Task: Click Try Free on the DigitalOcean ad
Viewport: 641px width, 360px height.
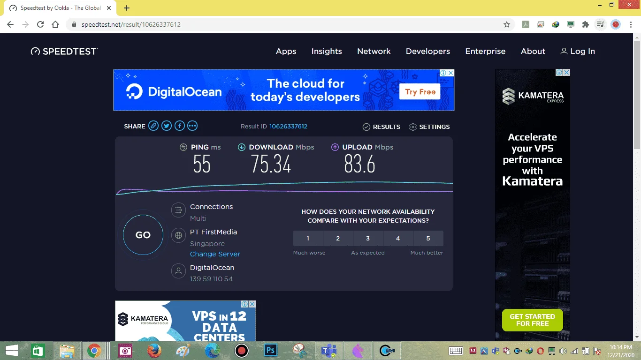Action: coord(420,92)
